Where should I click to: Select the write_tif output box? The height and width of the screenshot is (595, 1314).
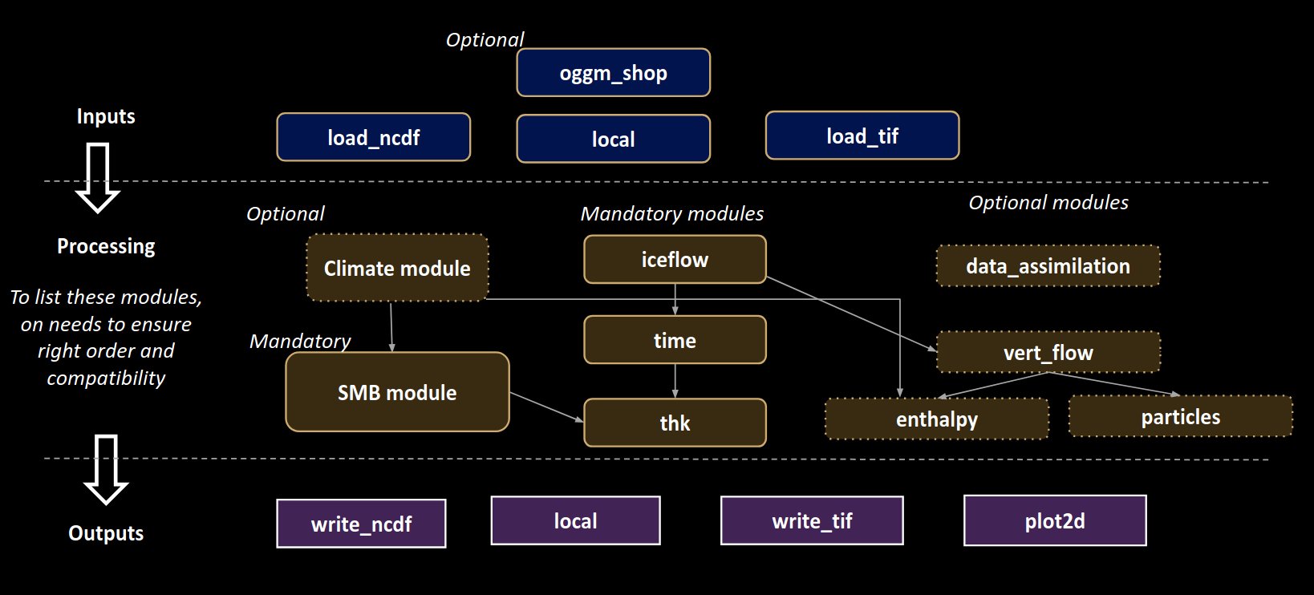pos(812,520)
